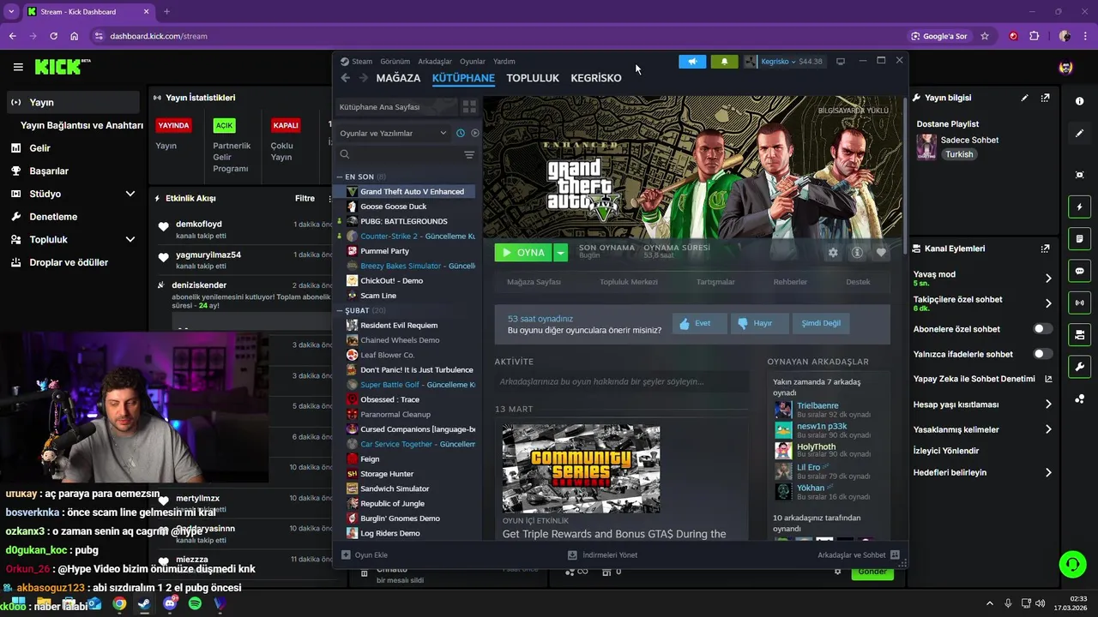
Task: Open Filtre in Etkinlik Akışı
Action: (x=305, y=198)
